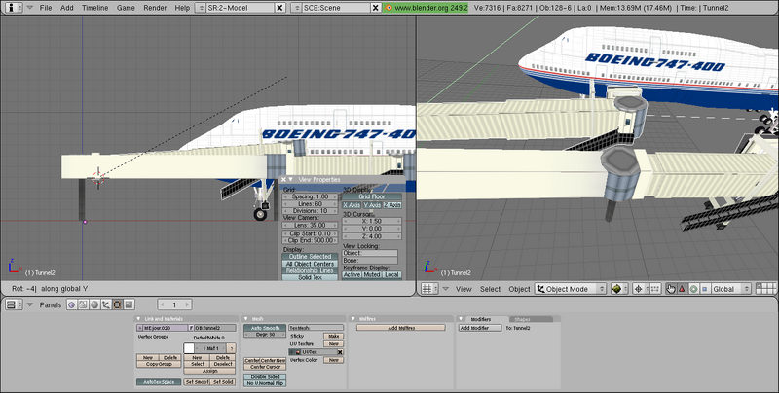Click Add Multires button
The image size is (779, 393).
tap(401, 328)
